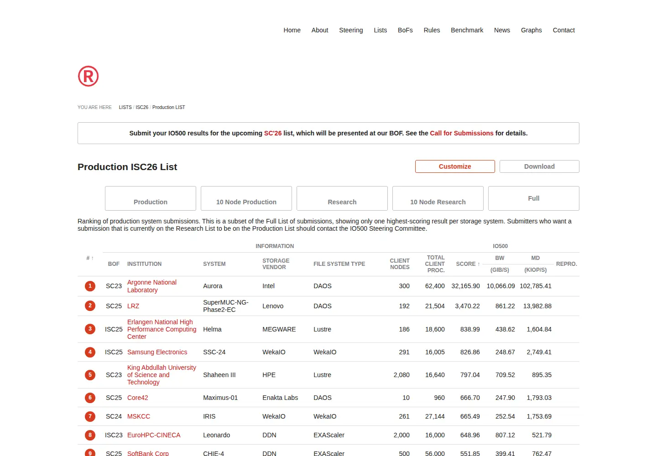The width and height of the screenshot is (657, 456).
Task: Open the Home menu item
Action: click(x=292, y=30)
